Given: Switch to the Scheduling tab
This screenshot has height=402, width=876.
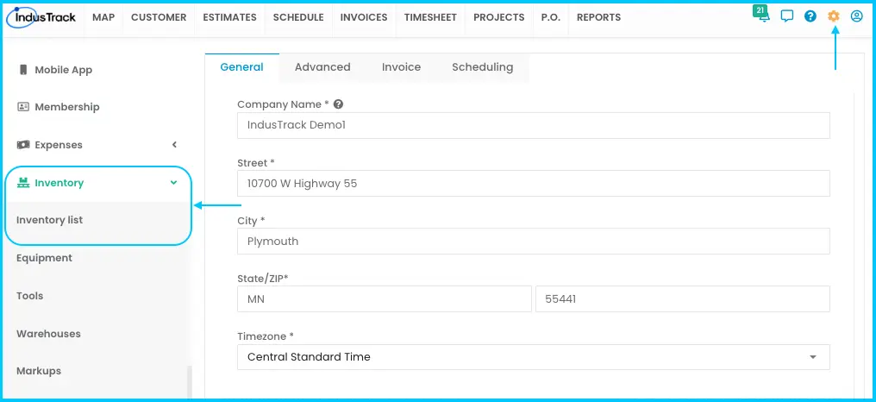Looking at the screenshot, I should click(x=482, y=67).
